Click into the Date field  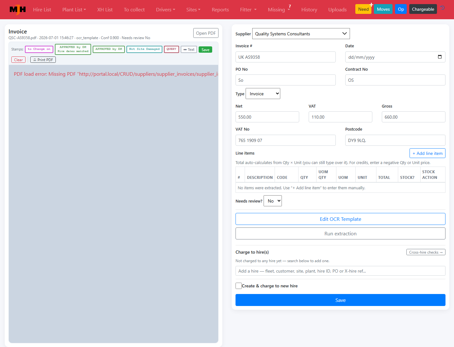point(395,57)
